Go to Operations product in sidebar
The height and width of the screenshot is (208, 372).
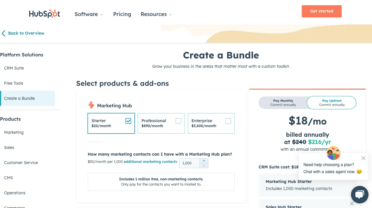click(15, 193)
